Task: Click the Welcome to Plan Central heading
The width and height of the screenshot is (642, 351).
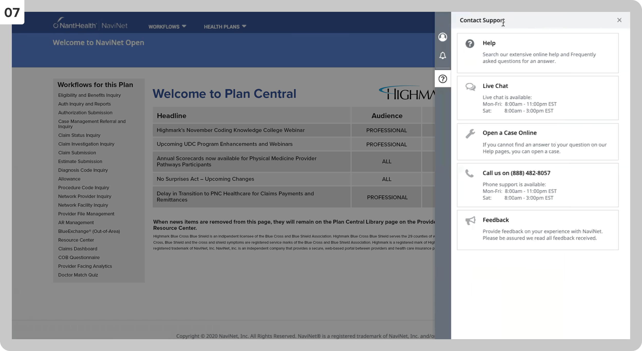Action: click(224, 93)
